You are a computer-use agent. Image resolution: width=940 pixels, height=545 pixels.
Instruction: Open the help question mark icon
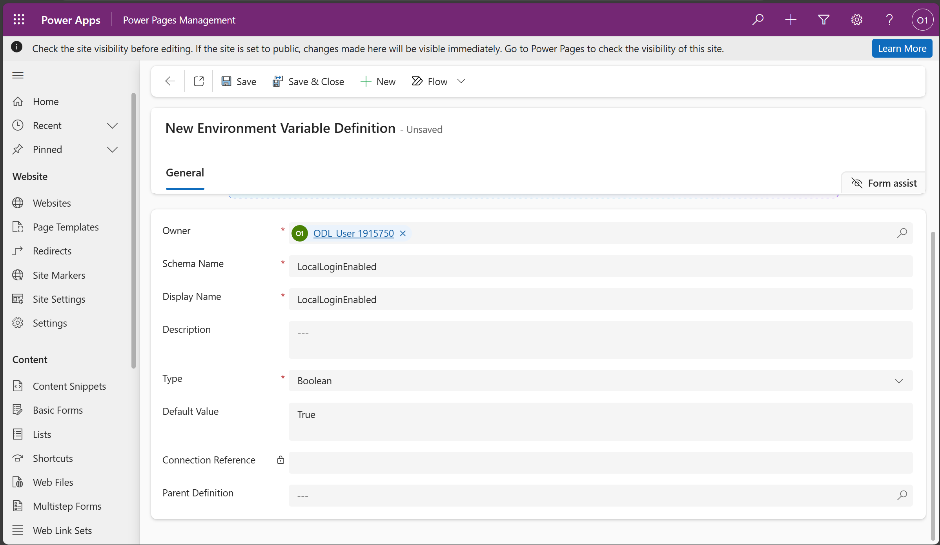(x=889, y=19)
